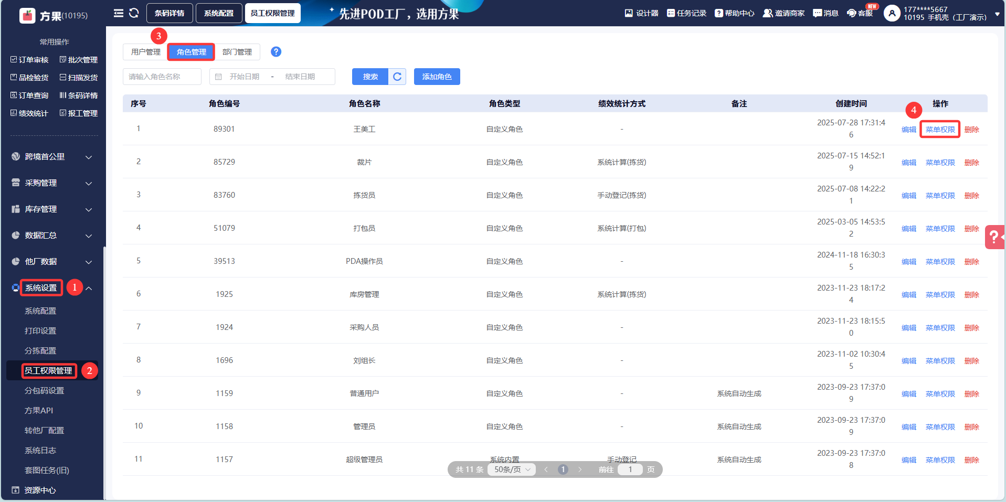This screenshot has width=1006, height=502.
Task: Open 任务记录 task records
Action: click(x=686, y=13)
